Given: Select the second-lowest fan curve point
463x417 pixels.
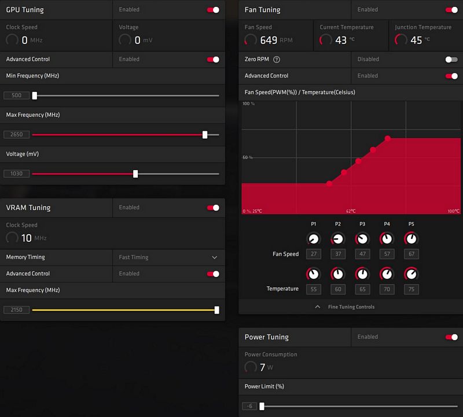Looking at the screenshot, I should [x=344, y=172].
